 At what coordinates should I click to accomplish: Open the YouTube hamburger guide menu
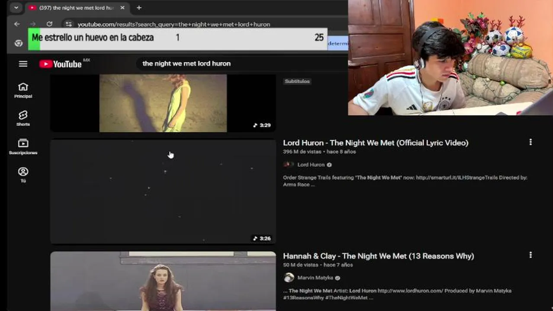[x=23, y=64]
